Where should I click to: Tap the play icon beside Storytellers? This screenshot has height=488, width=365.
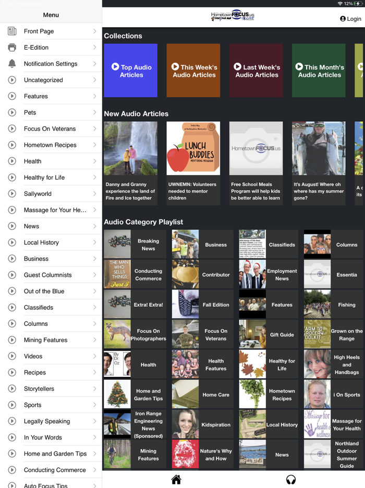pos(12,388)
